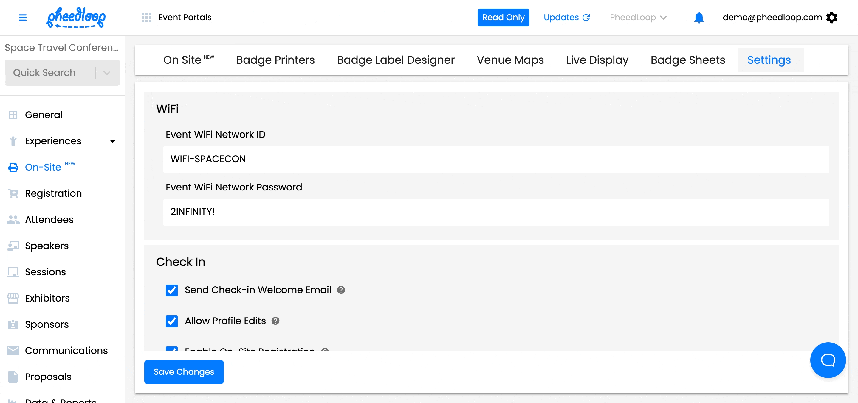Launch the support chat bubble
Viewport: 858px width, 403px height.
pos(828,360)
